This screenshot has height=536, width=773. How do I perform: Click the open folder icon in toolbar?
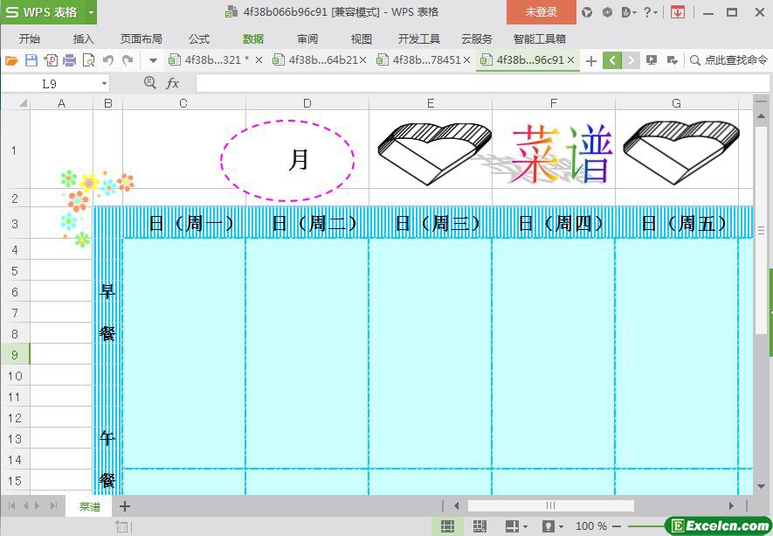11,60
